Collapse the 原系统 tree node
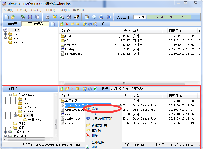This screenshot has width=203, height=149. tap(15, 115)
